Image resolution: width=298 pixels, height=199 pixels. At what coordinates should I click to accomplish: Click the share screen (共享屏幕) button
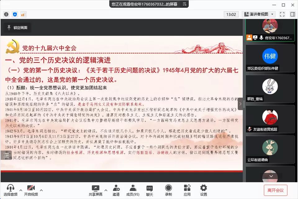(95, 190)
